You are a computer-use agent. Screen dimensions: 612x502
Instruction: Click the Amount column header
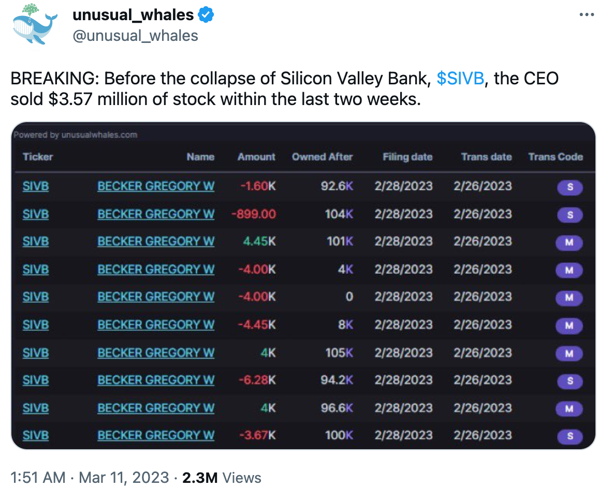(256, 157)
